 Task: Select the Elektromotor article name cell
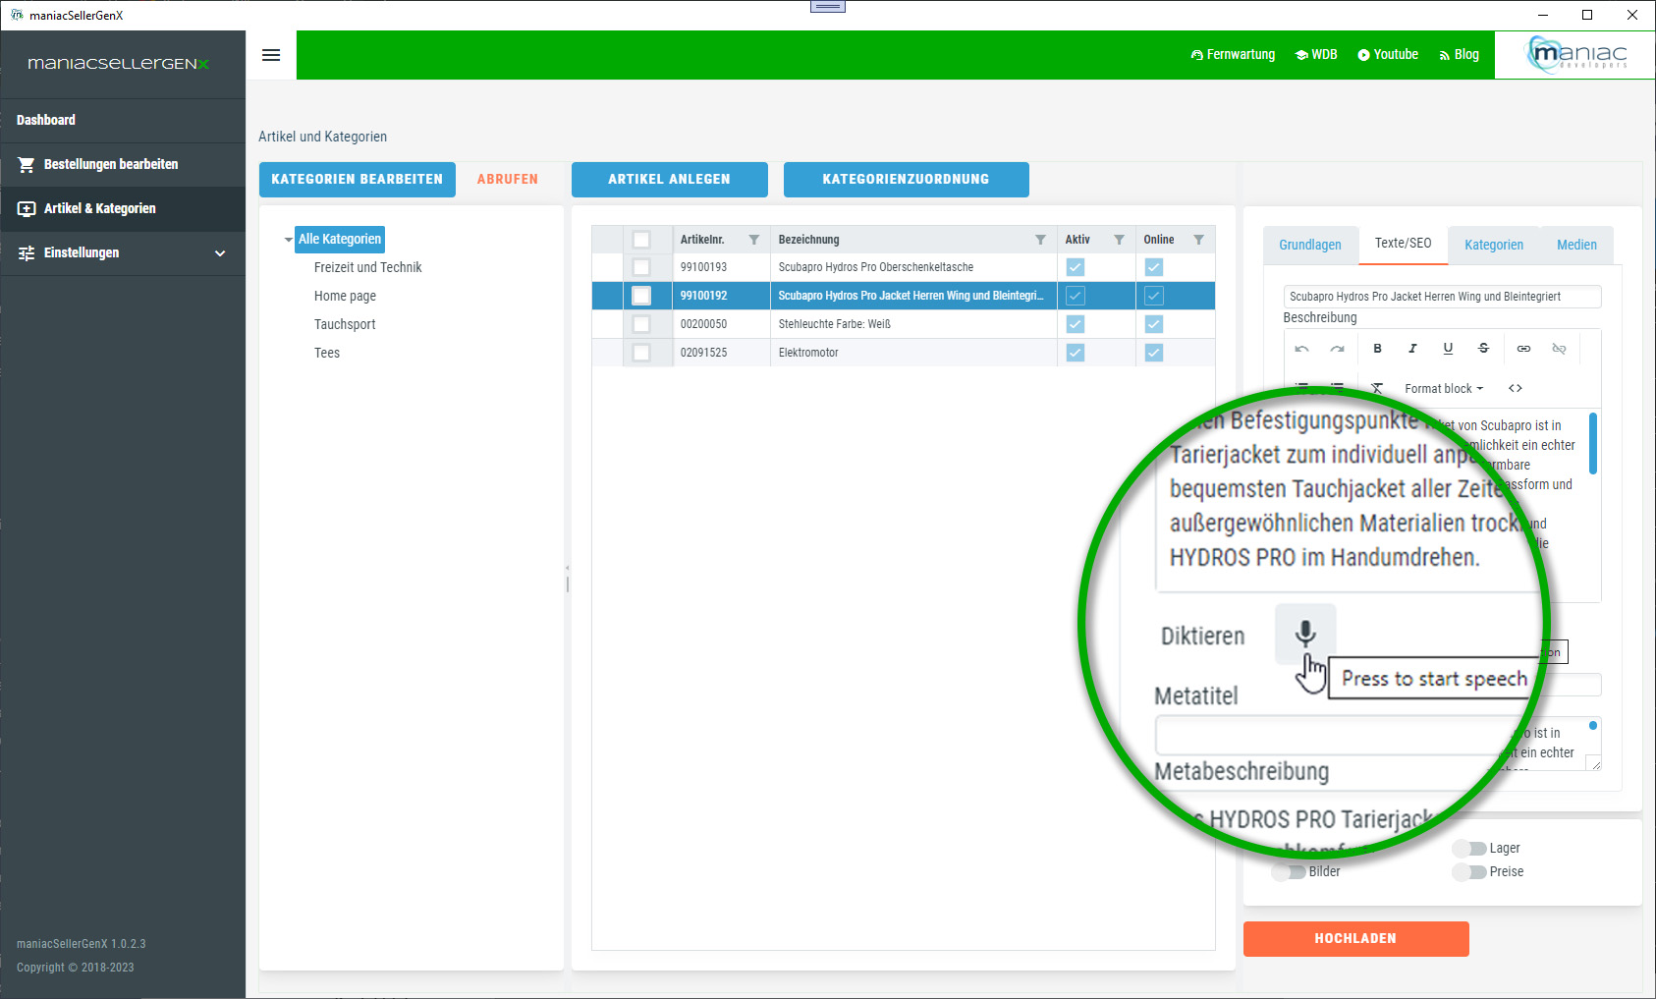pyautogui.click(x=913, y=353)
